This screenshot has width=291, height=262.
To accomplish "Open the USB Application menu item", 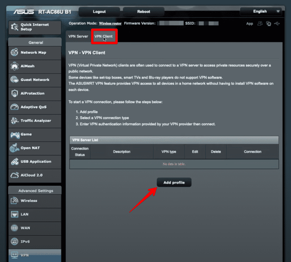I will coord(35,162).
